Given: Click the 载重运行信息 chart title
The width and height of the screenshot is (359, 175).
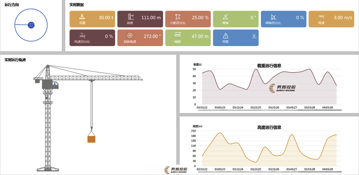Looking at the screenshot, I should pyautogui.click(x=269, y=66).
